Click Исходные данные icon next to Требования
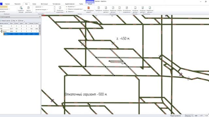209x117 pixels. pyautogui.click(x=106, y=8)
